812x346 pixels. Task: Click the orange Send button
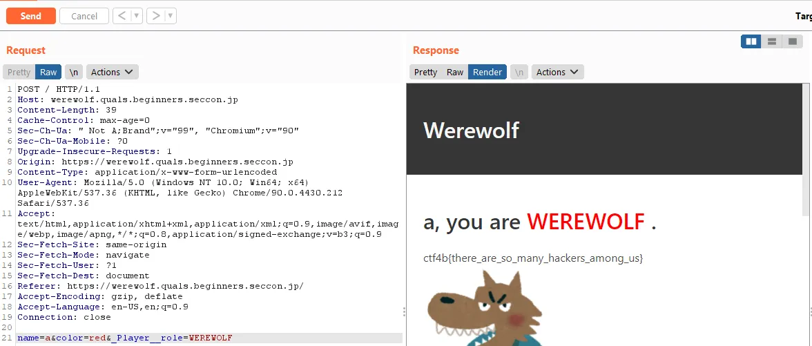[x=31, y=16]
